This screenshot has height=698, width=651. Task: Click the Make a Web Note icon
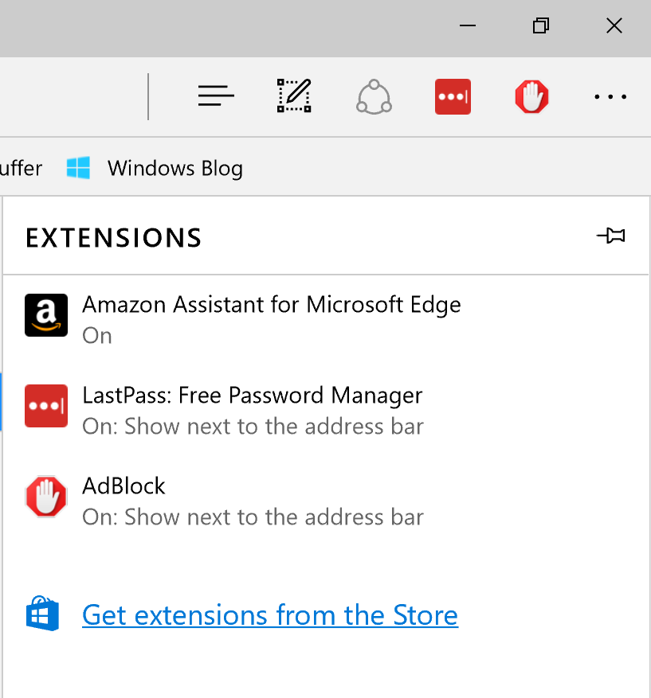(x=294, y=97)
